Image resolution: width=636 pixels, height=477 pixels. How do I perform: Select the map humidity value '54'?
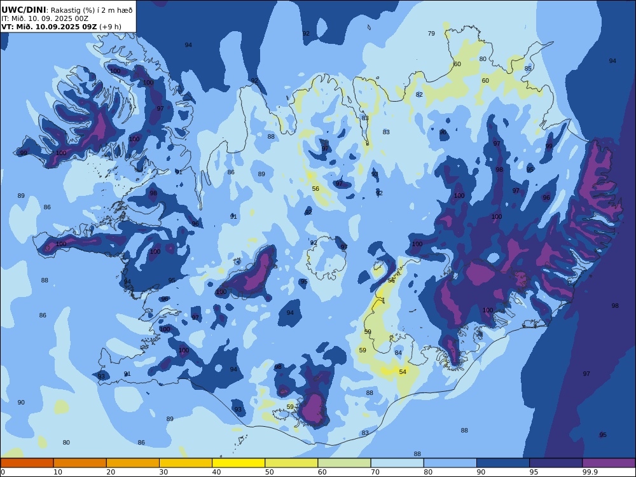pyautogui.click(x=403, y=372)
